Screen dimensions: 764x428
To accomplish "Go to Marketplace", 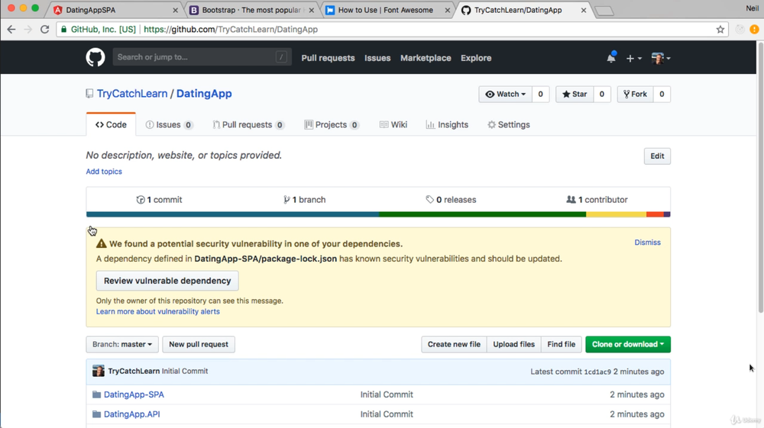I will tap(426, 58).
